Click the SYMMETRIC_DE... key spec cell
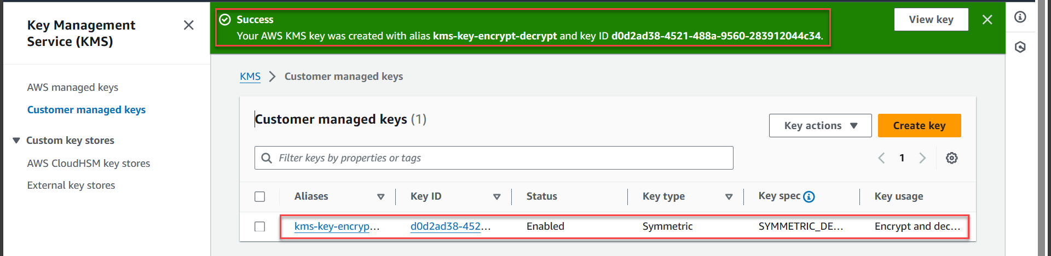This screenshot has width=1051, height=256. tap(801, 226)
